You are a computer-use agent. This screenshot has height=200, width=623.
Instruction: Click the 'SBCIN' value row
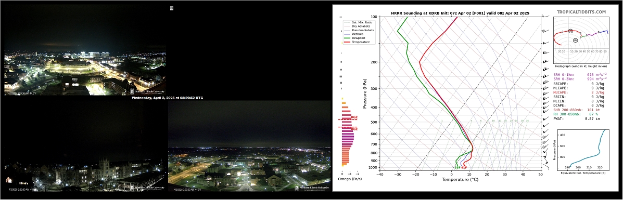579,97
